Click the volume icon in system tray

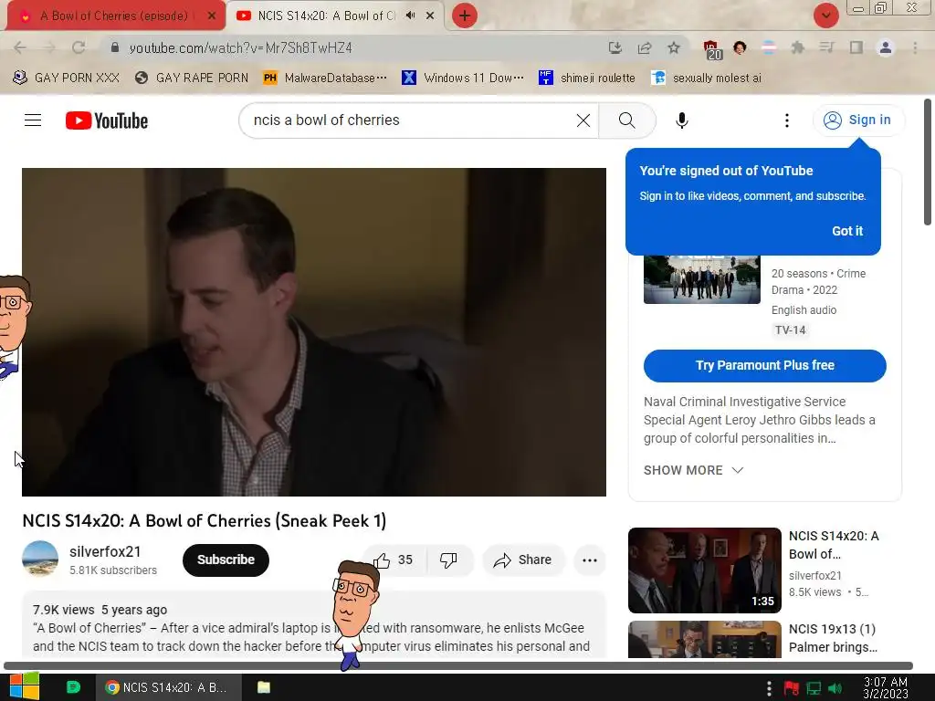coord(835,688)
